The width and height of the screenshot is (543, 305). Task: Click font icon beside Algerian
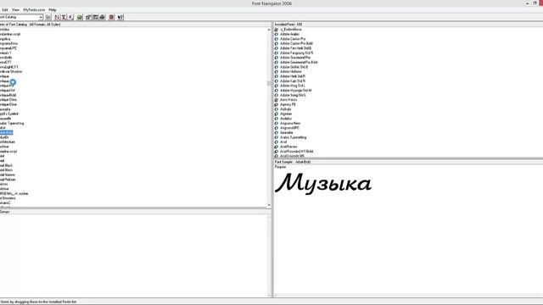(x=277, y=114)
